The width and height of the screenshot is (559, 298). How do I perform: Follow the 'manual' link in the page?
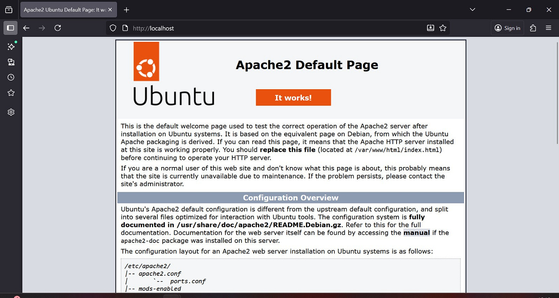417,233
